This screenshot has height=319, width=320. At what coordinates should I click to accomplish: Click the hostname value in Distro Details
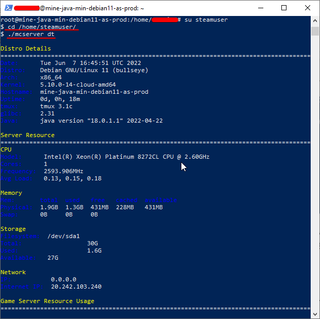[94, 92]
